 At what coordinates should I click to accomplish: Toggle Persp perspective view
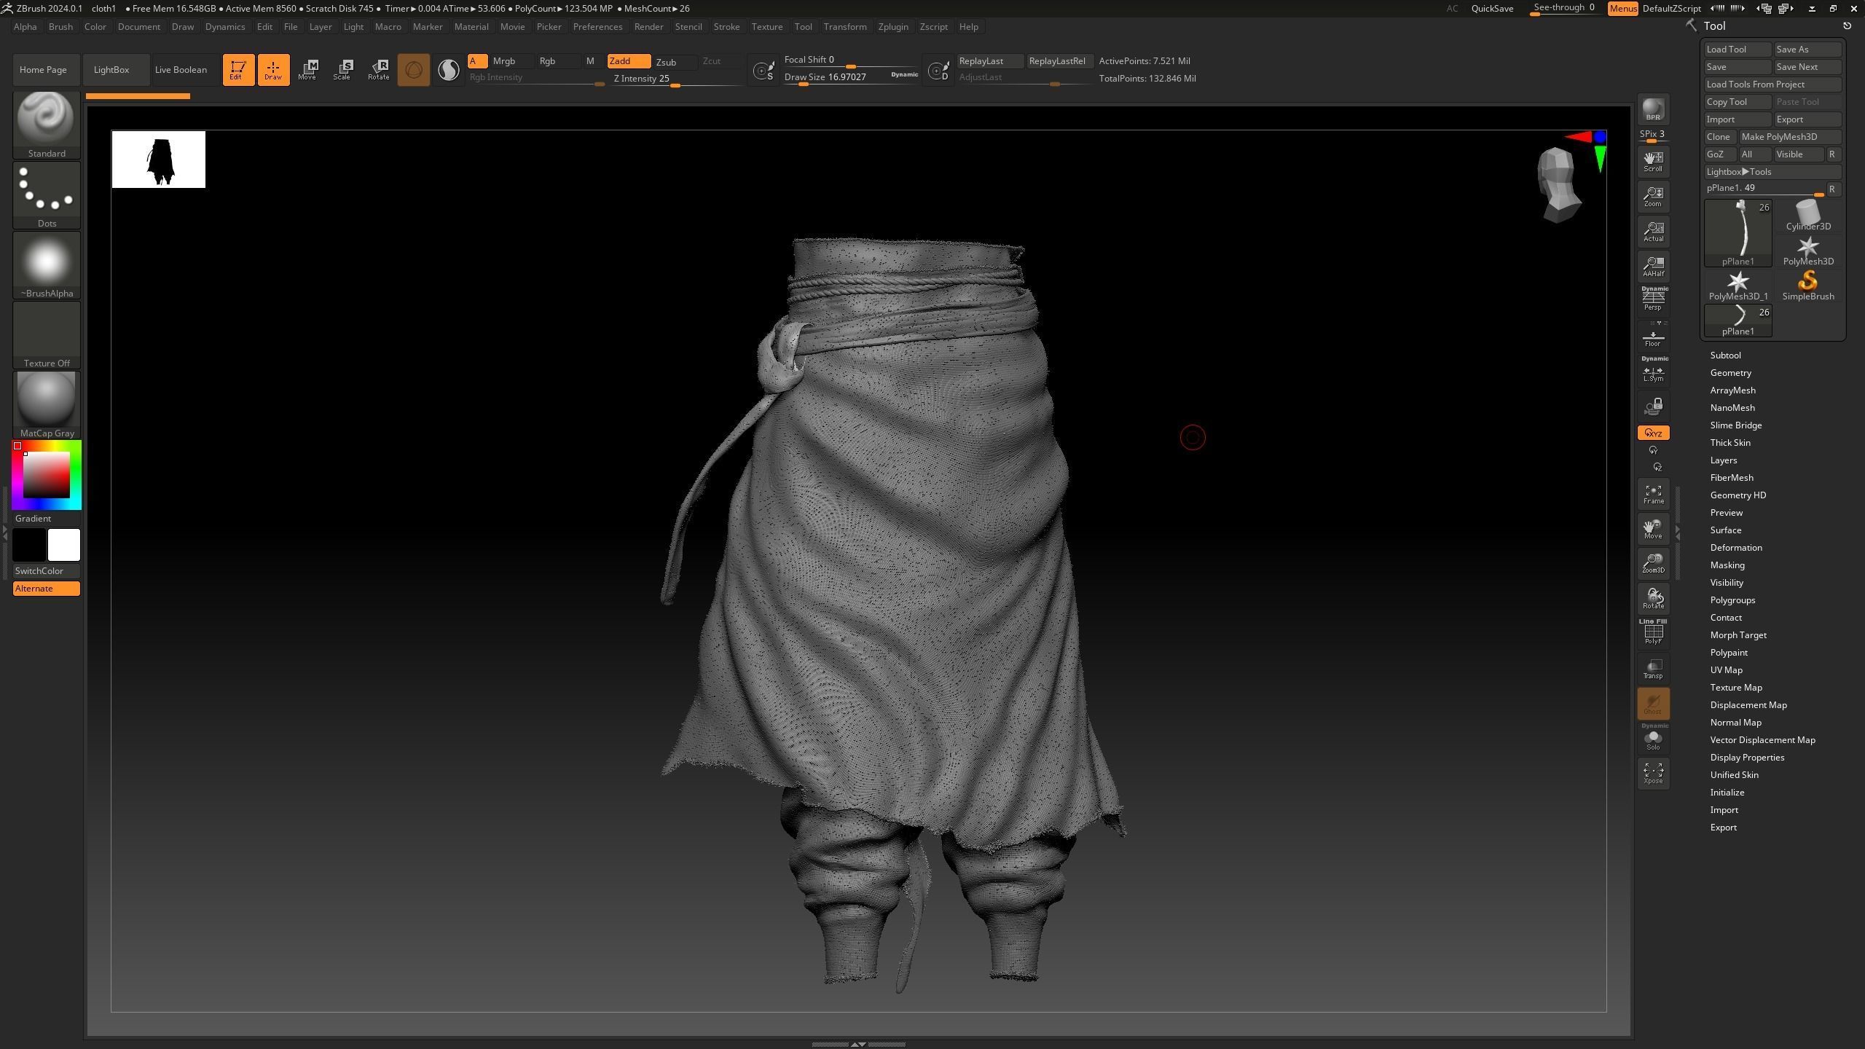pyautogui.click(x=1653, y=299)
